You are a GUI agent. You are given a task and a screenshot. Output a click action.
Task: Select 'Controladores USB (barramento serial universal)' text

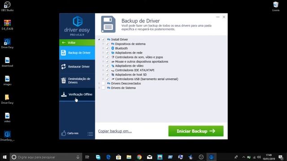(x=147, y=79)
